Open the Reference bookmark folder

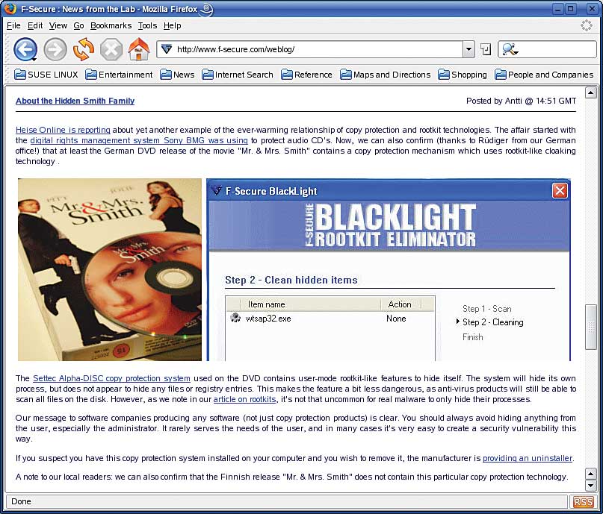tap(306, 75)
